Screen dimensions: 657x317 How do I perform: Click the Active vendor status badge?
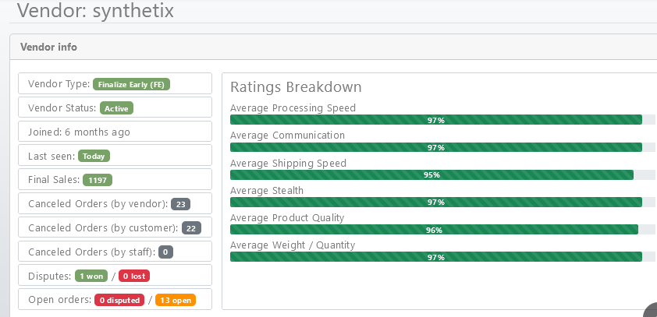click(116, 108)
